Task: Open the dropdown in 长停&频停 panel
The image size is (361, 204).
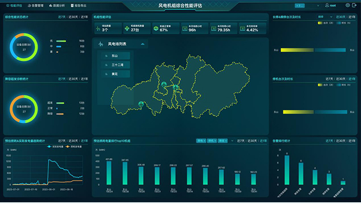Action: 325,17
